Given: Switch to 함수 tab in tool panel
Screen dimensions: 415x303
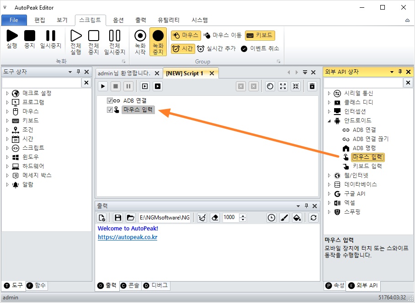Looking at the screenshot, I should point(37,286).
